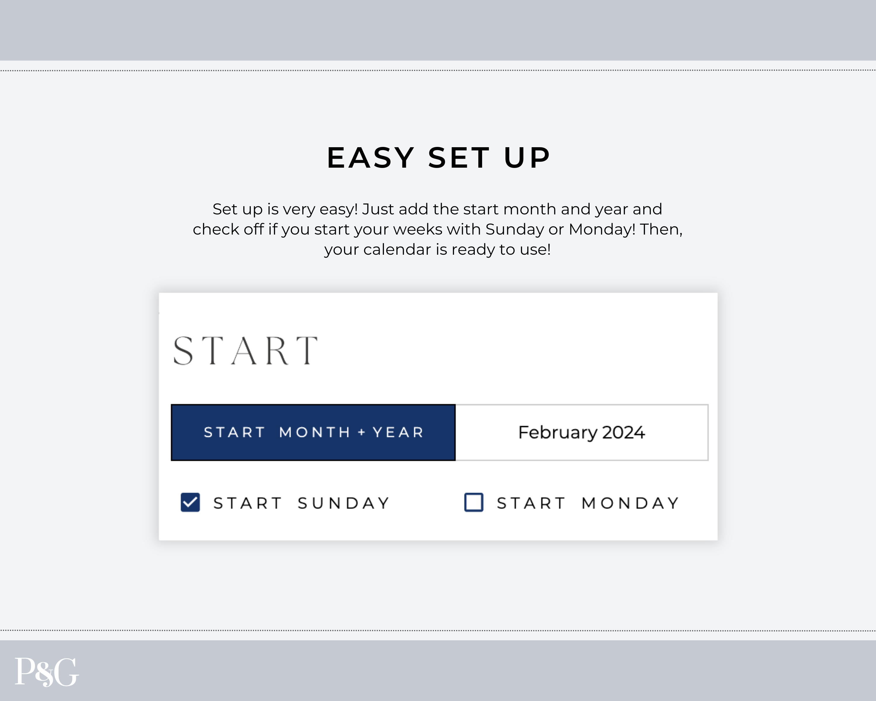Click the Start Monday label text
The width and height of the screenshot is (876, 701).
pyautogui.click(x=588, y=503)
